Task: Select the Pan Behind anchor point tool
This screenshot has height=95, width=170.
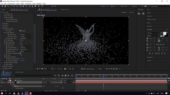Action: 17,6
